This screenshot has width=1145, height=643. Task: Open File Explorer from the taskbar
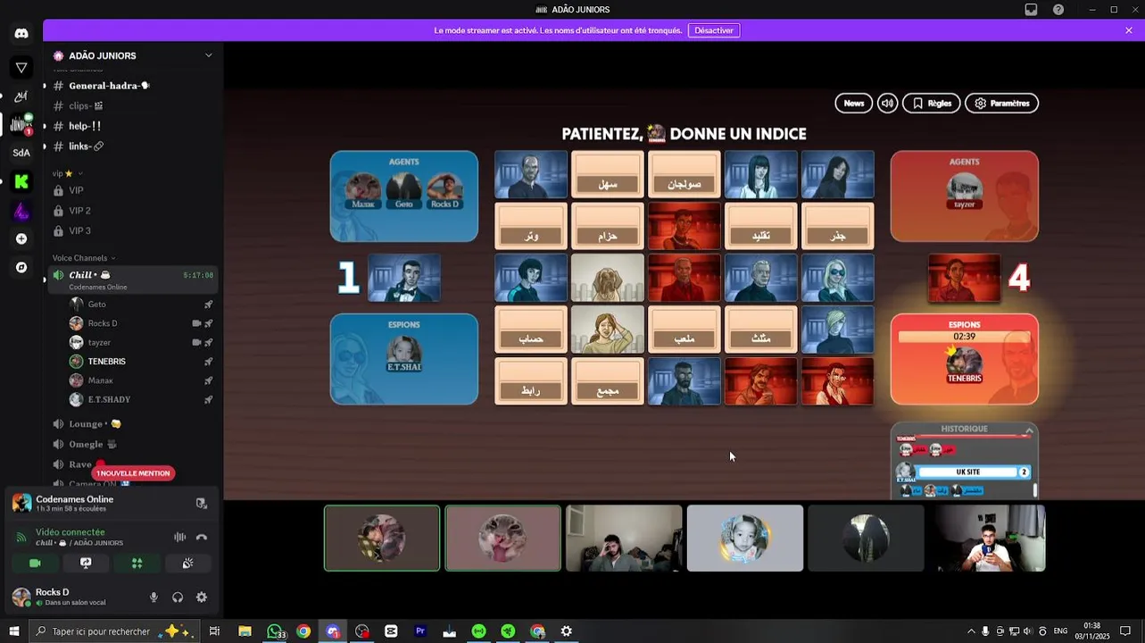click(x=245, y=631)
